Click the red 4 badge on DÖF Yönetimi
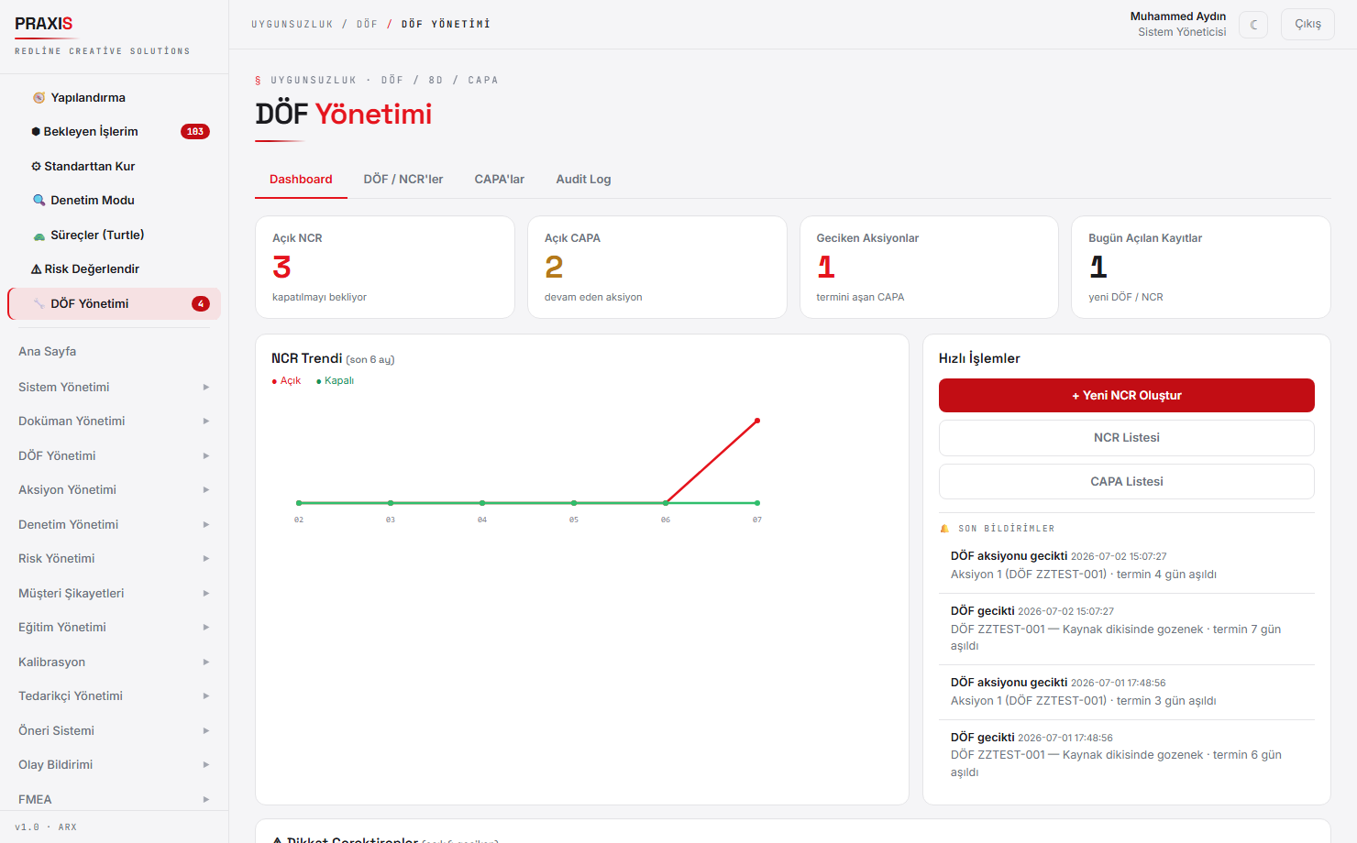 [201, 304]
